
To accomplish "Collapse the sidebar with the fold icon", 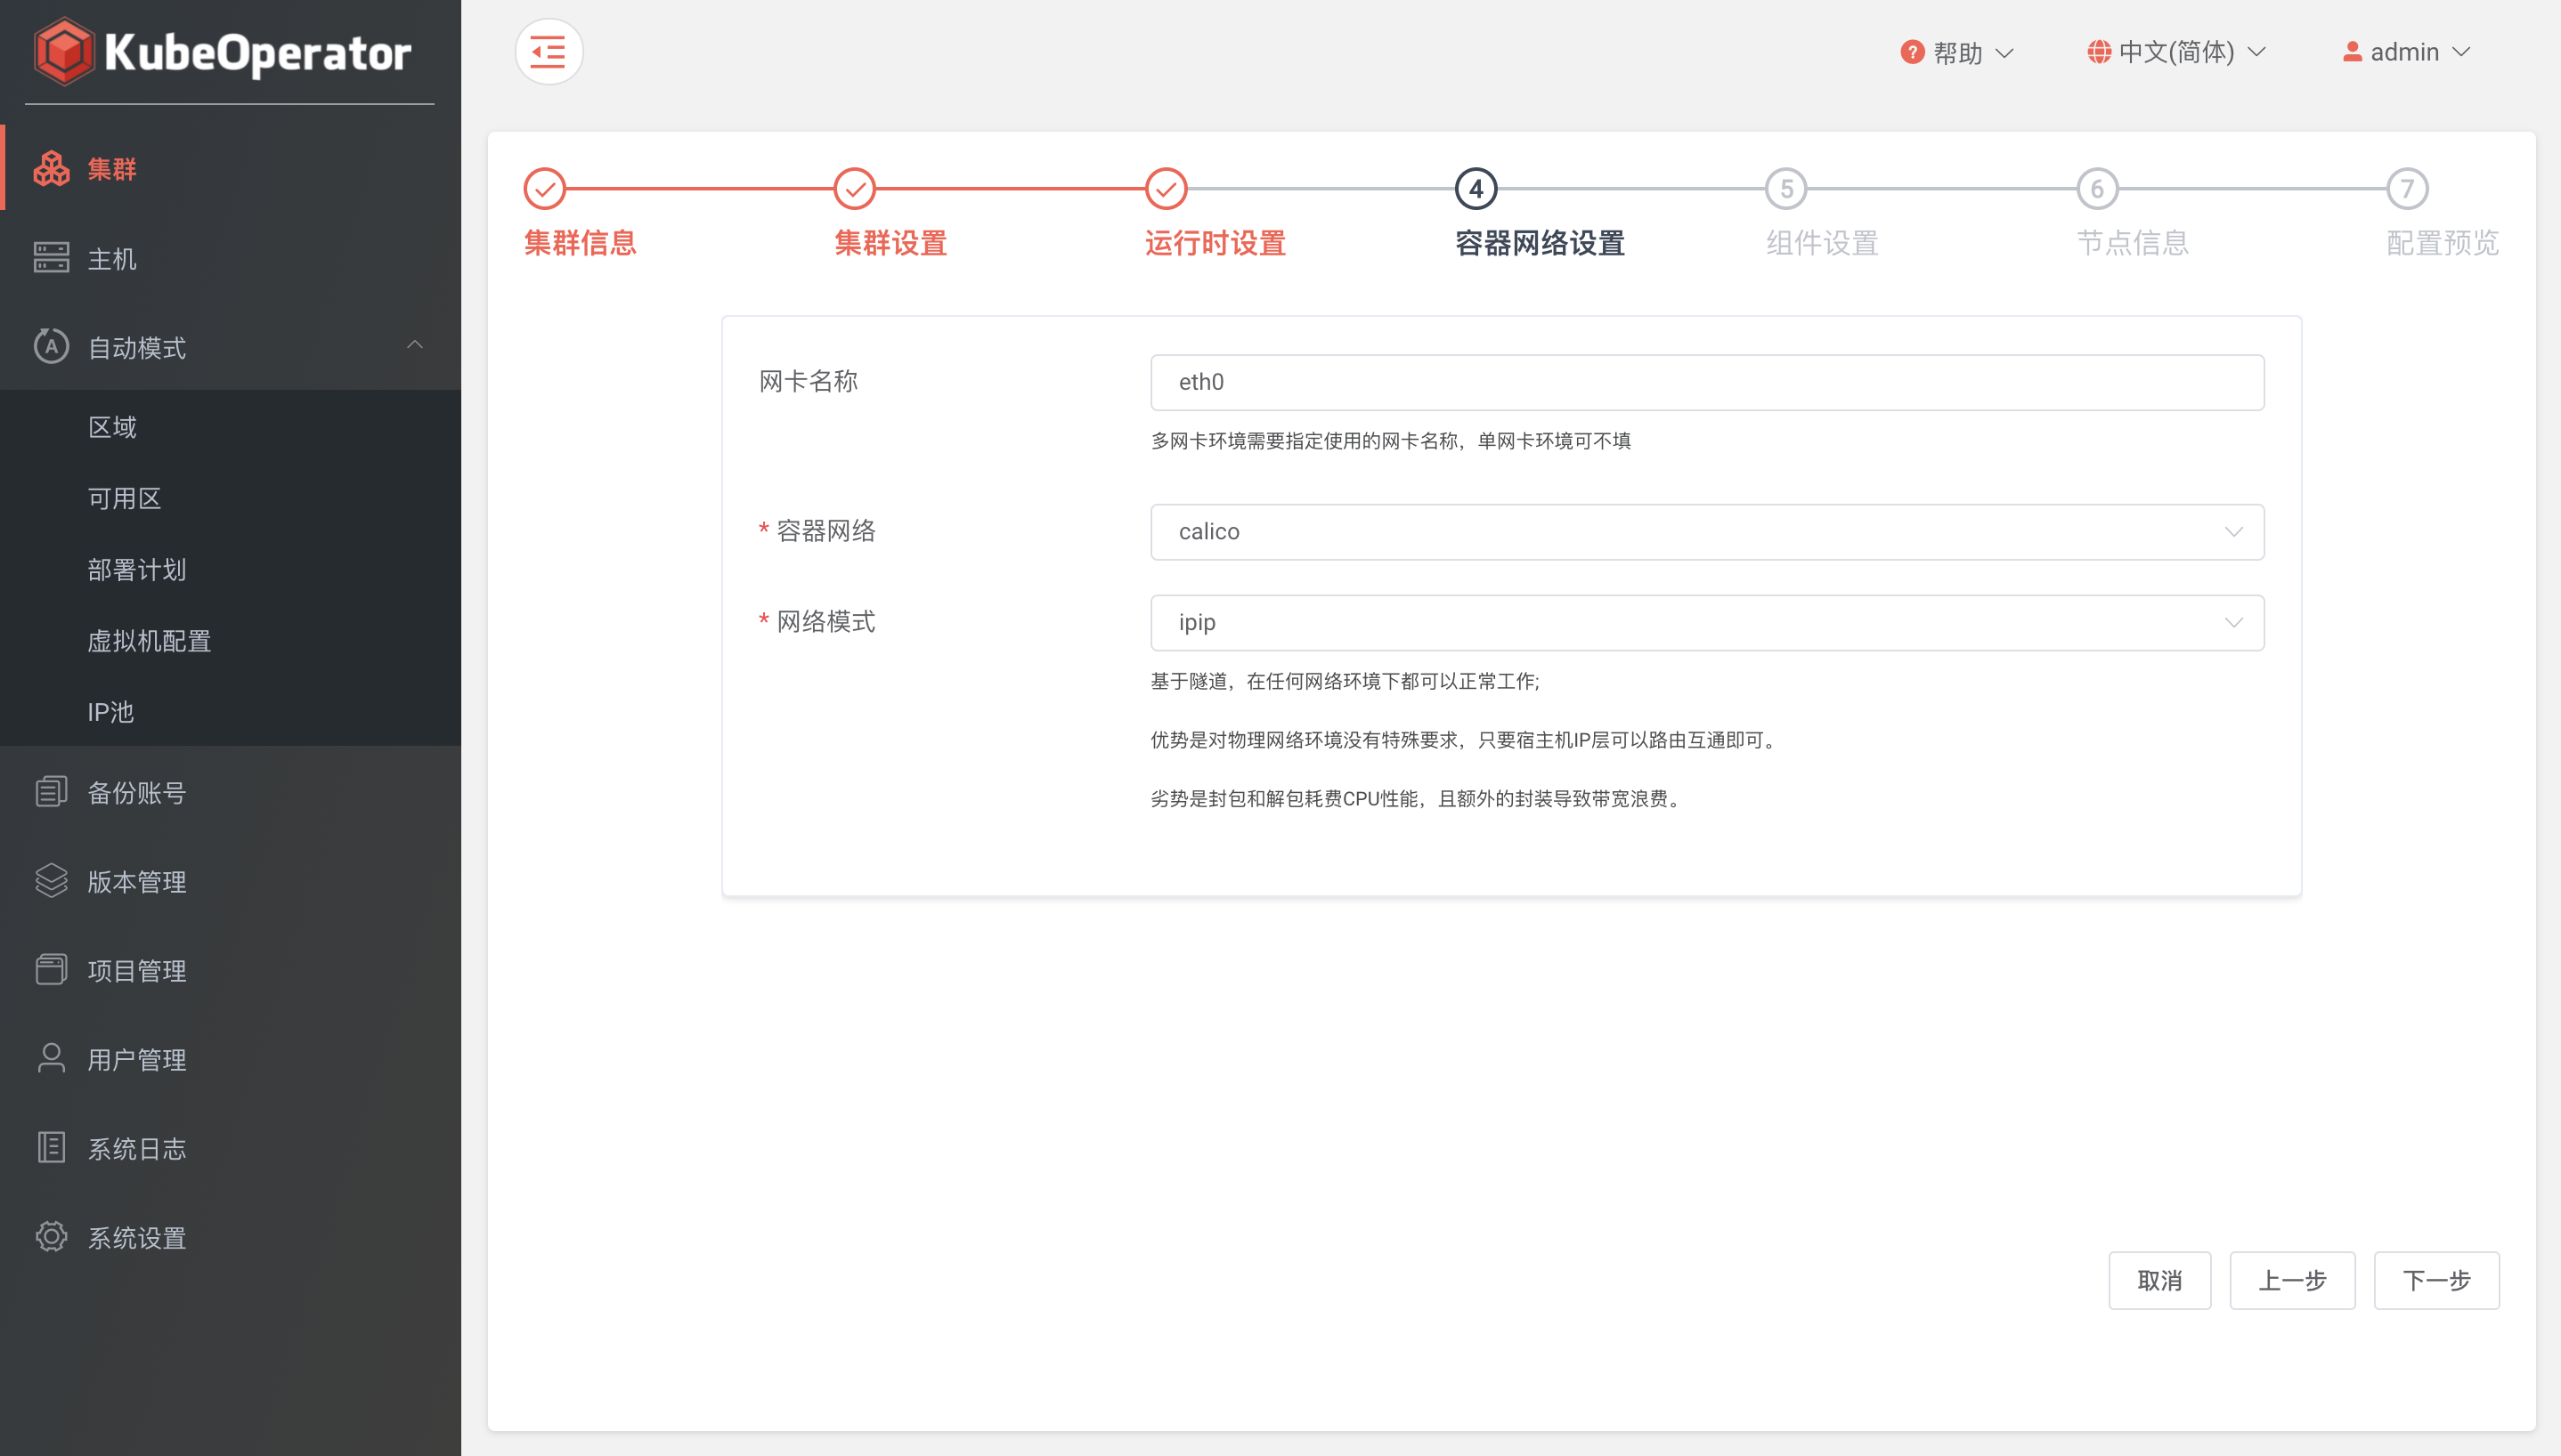I will 549,52.
